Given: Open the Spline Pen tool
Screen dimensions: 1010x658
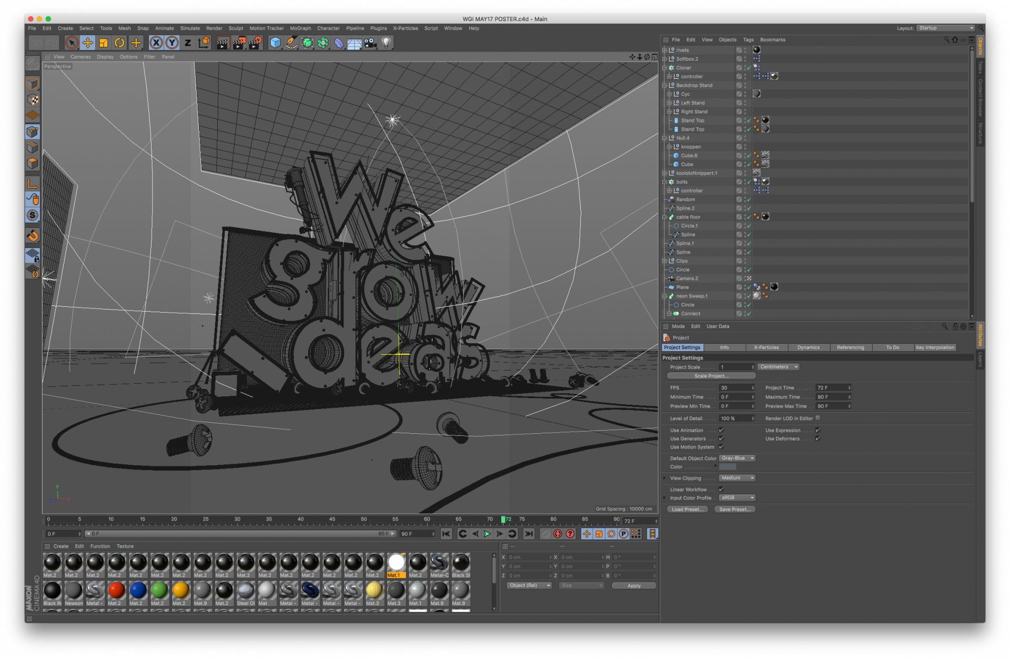Looking at the screenshot, I should pos(291,43).
